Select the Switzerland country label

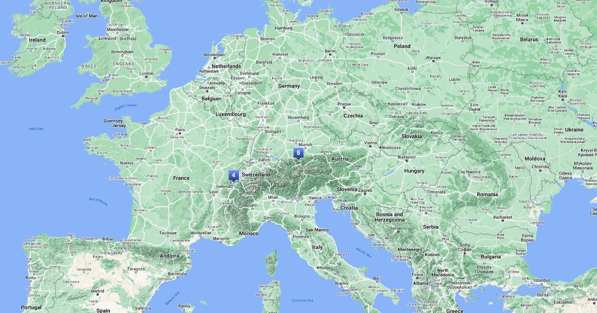pos(256,175)
